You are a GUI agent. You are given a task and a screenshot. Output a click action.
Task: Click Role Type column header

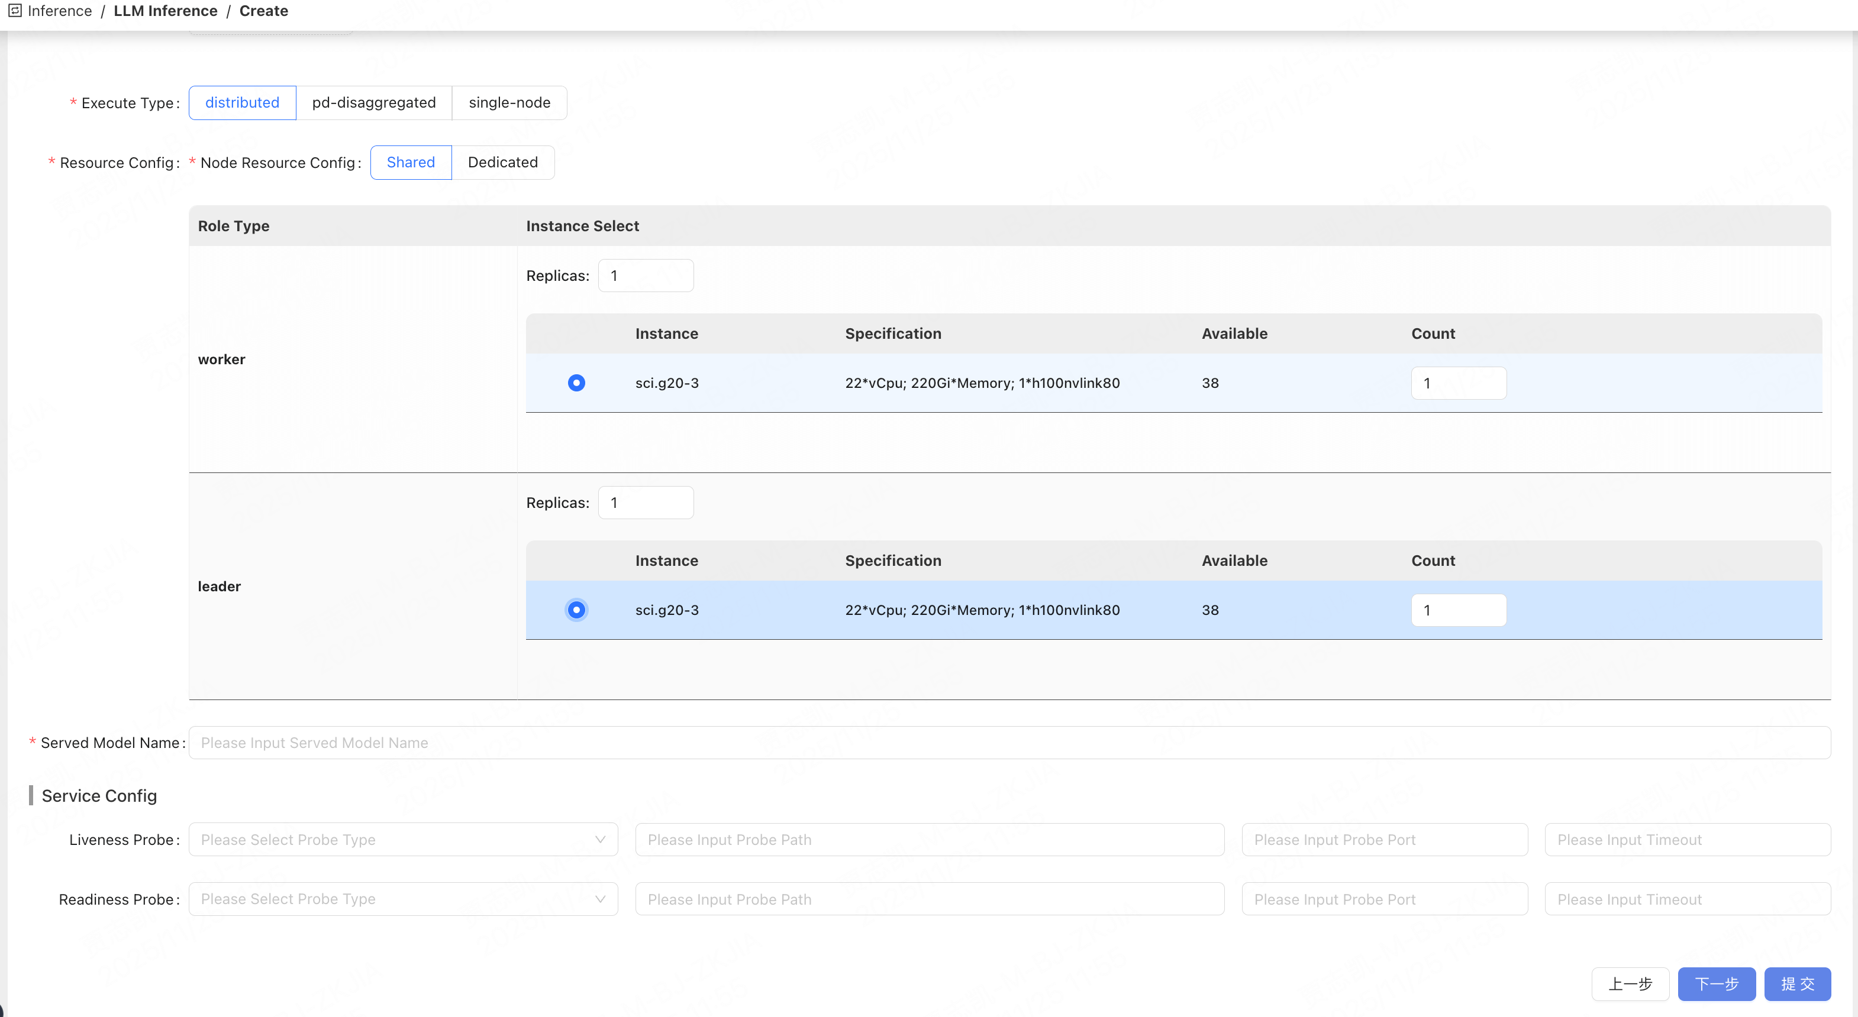click(x=234, y=226)
